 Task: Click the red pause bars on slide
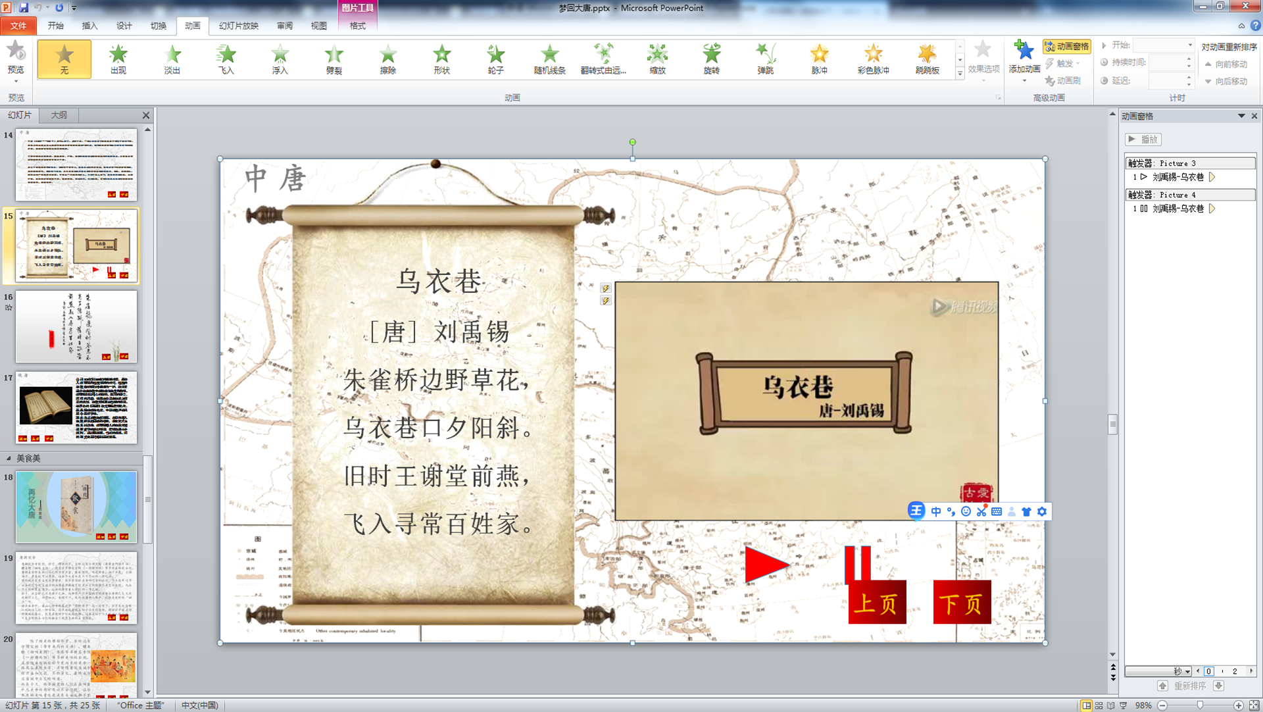(857, 563)
